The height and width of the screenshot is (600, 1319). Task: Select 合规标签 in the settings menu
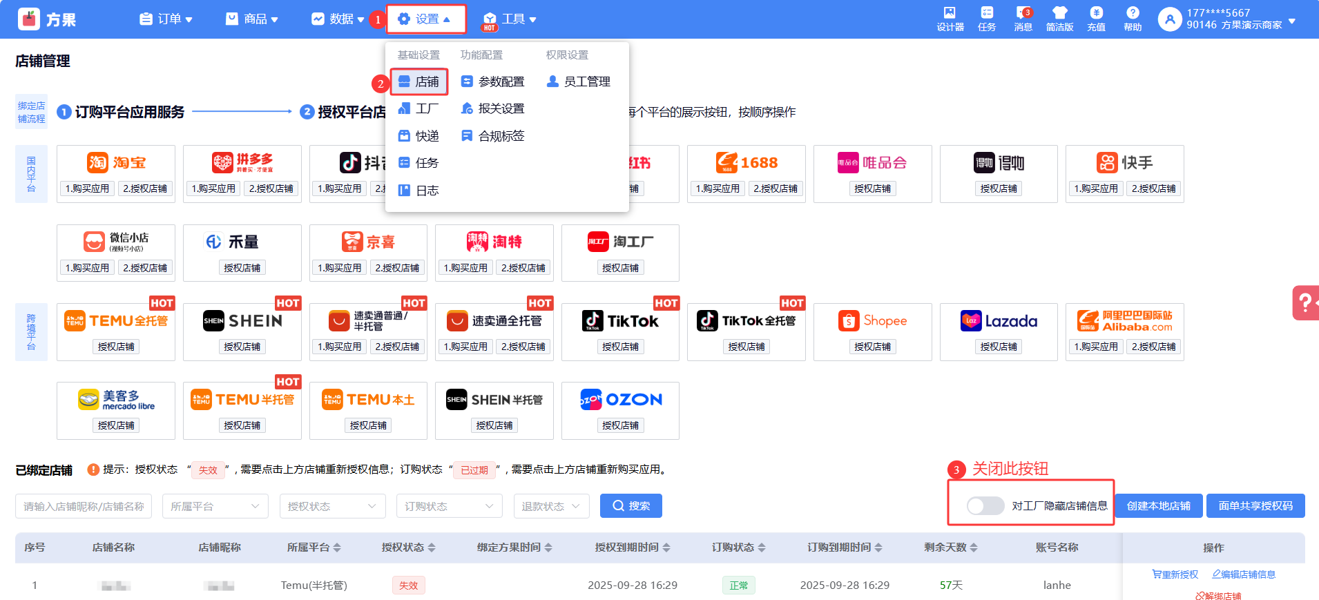(x=492, y=136)
